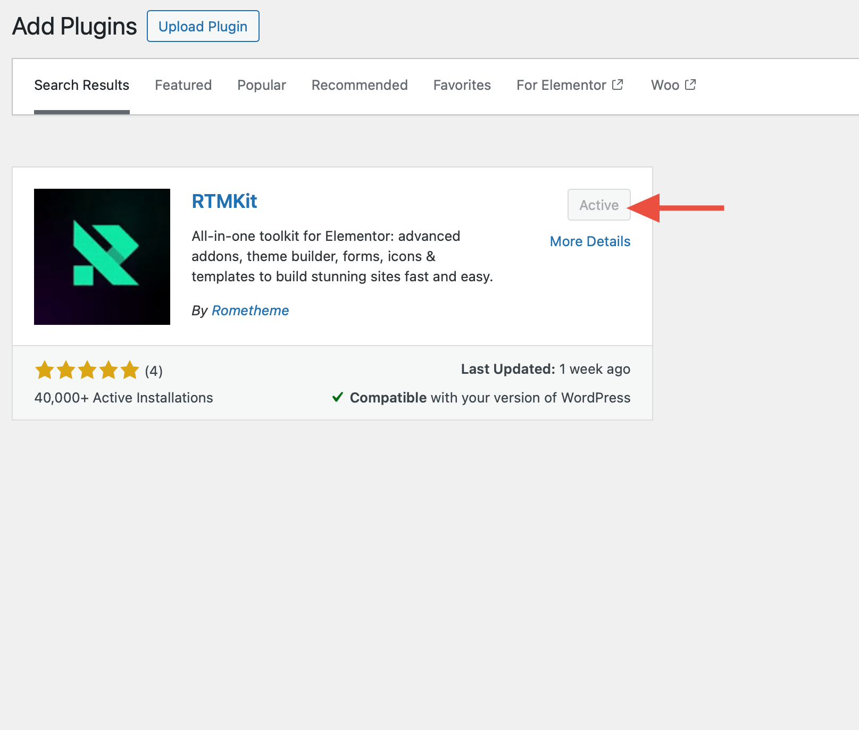Screen dimensions: 859x730
Task: Open More Details for RTMKit
Action: tap(590, 241)
